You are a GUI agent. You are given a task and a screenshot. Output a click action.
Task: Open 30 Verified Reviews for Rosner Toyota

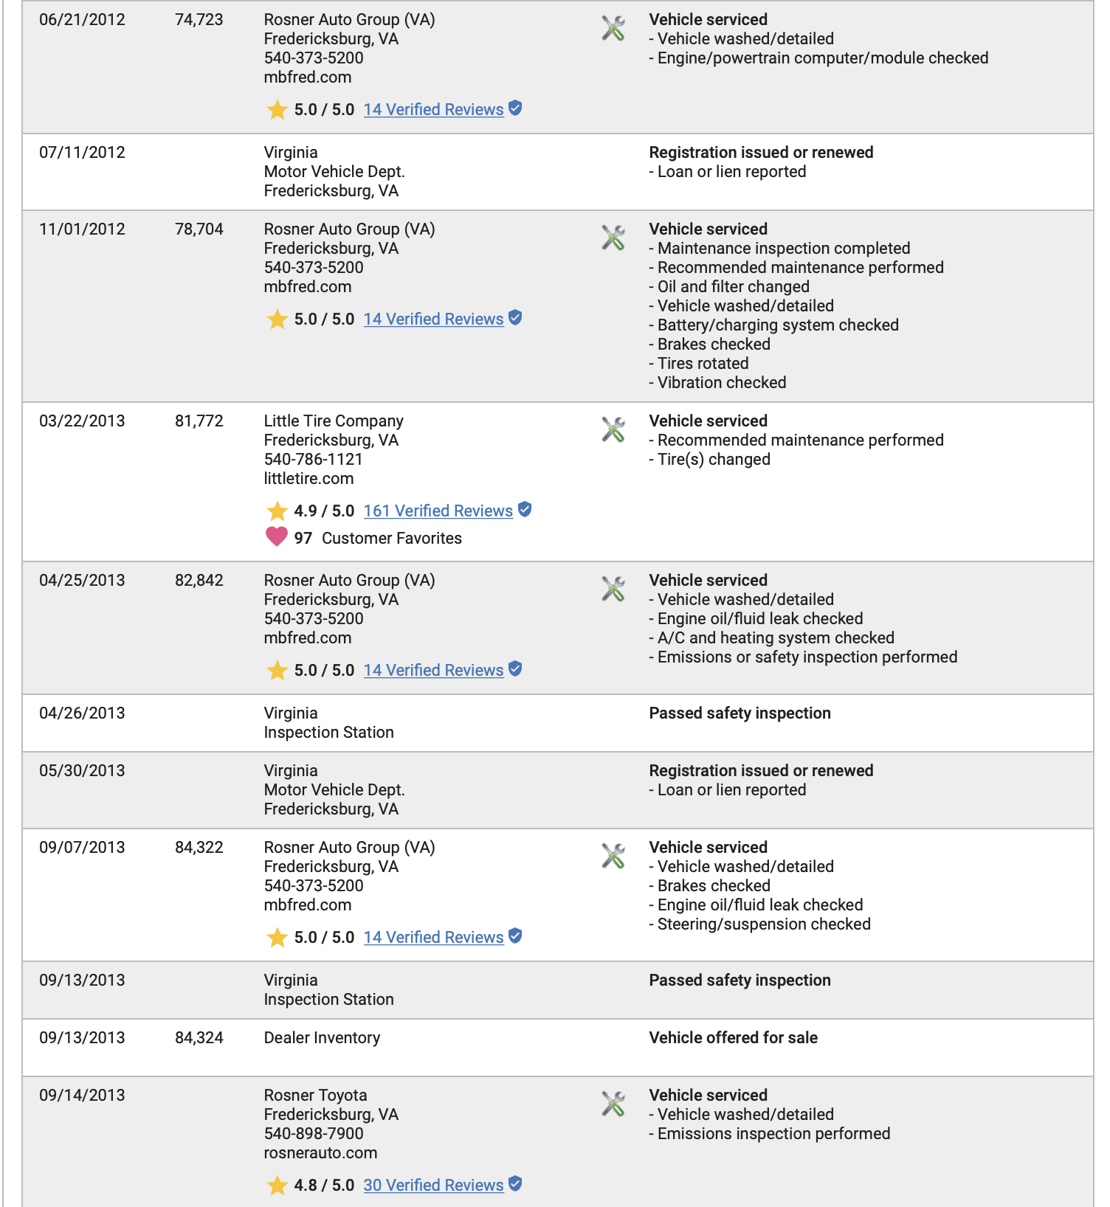click(434, 1185)
